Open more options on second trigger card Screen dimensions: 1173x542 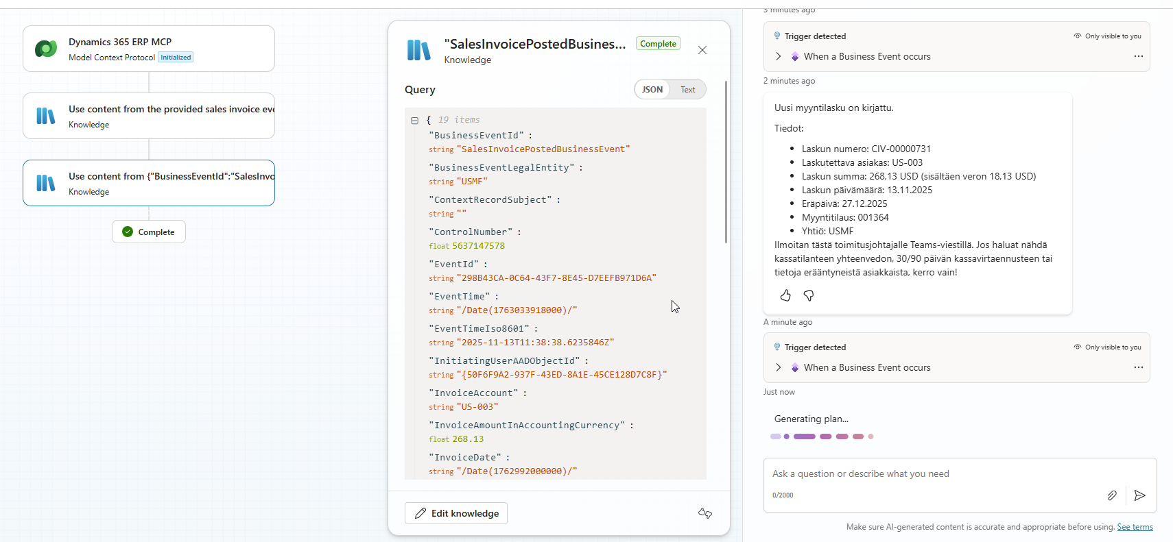click(x=1138, y=367)
